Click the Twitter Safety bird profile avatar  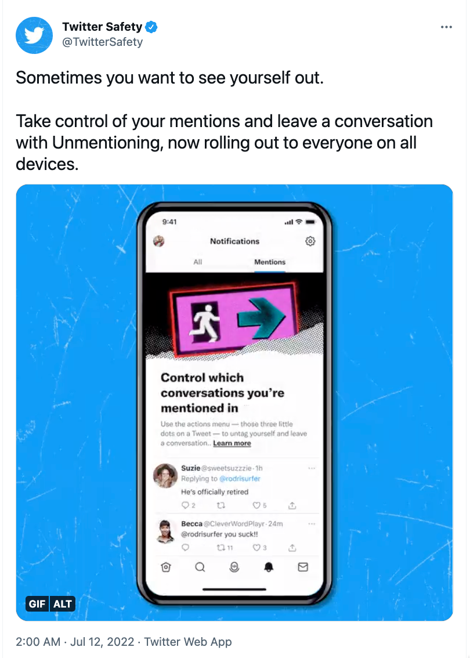(34, 35)
